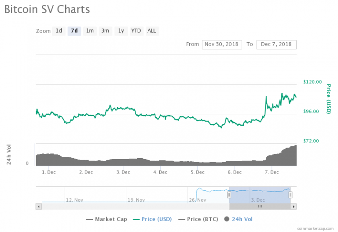Click the 7. Dec axis label
This screenshot has height=232, width=338.
point(272,172)
